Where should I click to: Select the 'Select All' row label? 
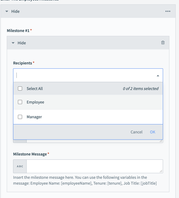tap(34, 89)
